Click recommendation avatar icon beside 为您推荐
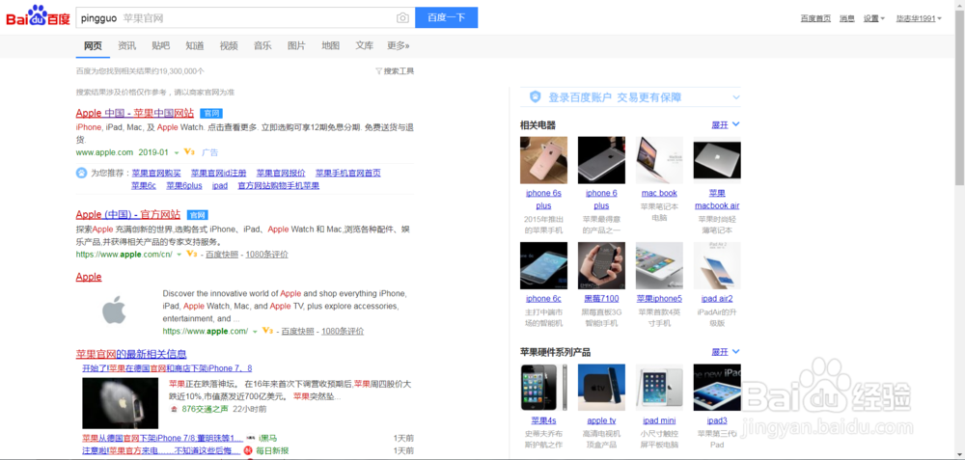The width and height of the screenshot is (965, 460). pos(81,173)
